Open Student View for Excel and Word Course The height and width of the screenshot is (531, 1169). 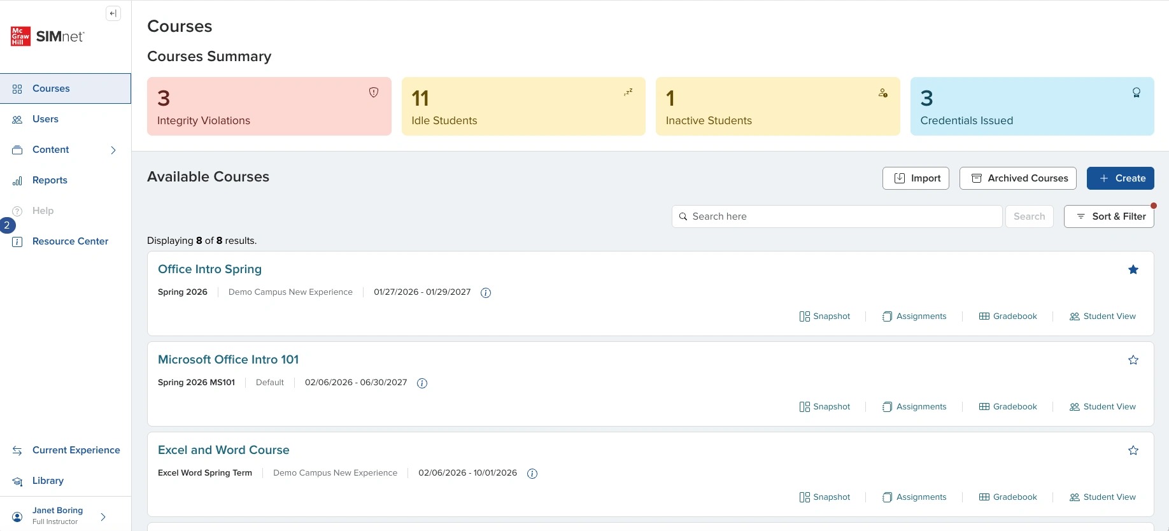(1103, 497)
